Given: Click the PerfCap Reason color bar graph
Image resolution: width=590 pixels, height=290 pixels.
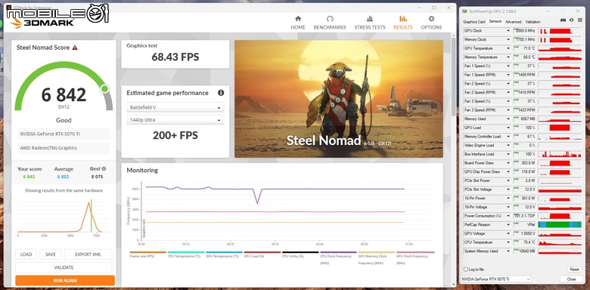Looking at the screenshot, I should [x=560, y=224].
